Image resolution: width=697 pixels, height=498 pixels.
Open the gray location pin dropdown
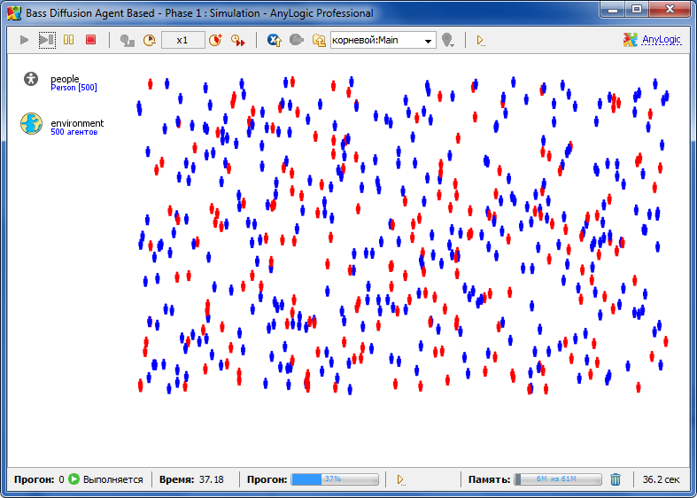tap(447, 41)
